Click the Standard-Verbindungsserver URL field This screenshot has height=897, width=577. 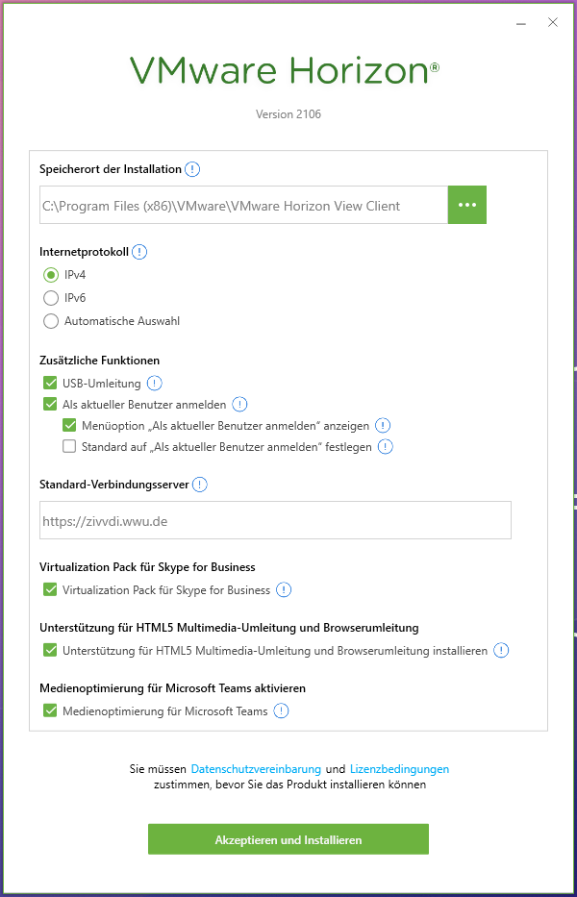coord(275,520)
